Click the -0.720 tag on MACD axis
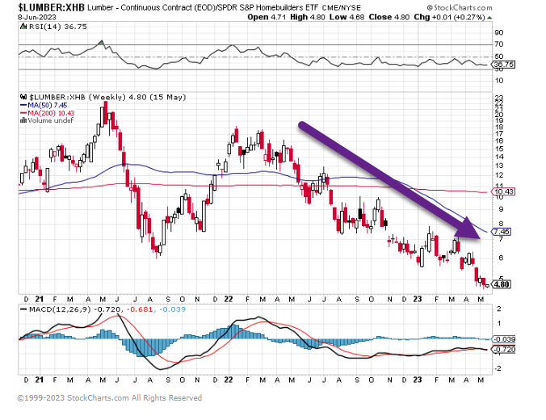This screenshot has width=546, height=420. coord(503,349)
